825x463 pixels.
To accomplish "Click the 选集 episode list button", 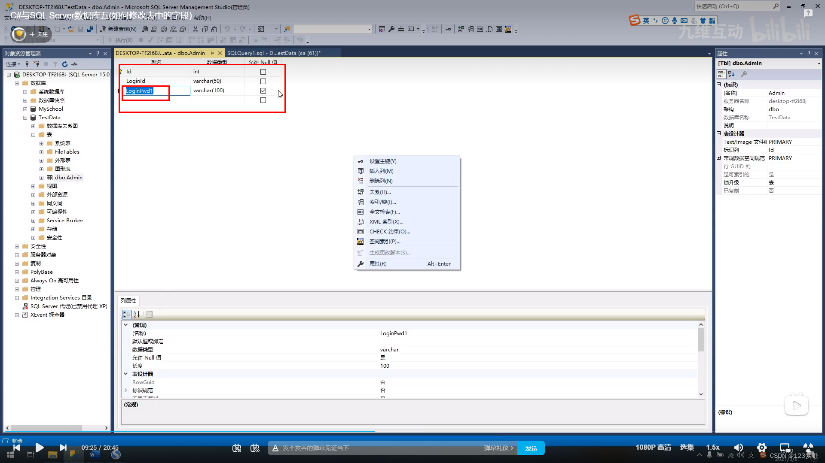I will click(x=687, y=447).
